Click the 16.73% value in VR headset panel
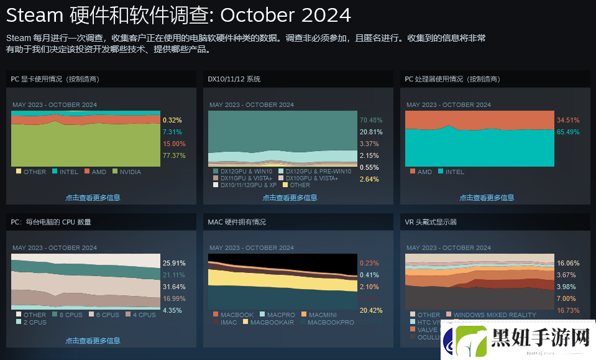 [568, 310]
